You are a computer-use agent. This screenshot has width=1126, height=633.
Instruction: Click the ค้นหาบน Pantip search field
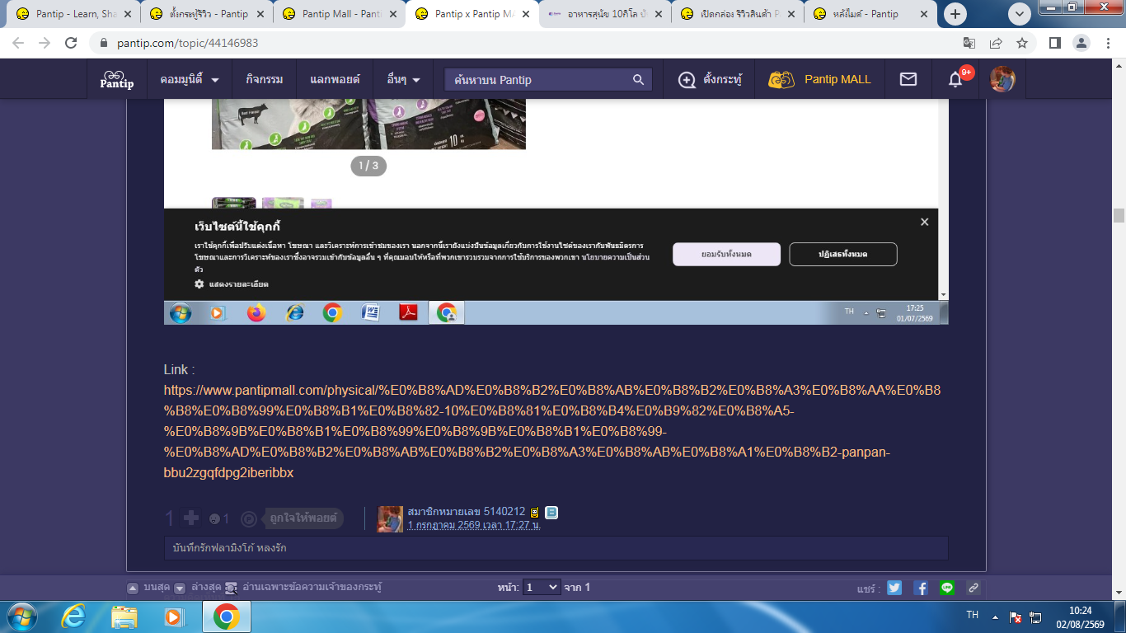(537, 80)
